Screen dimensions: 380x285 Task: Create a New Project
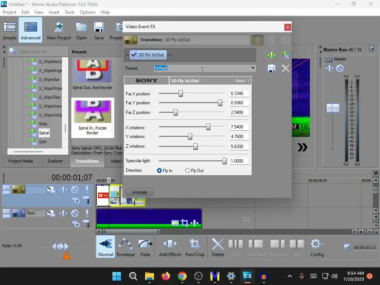pos(59,30)
